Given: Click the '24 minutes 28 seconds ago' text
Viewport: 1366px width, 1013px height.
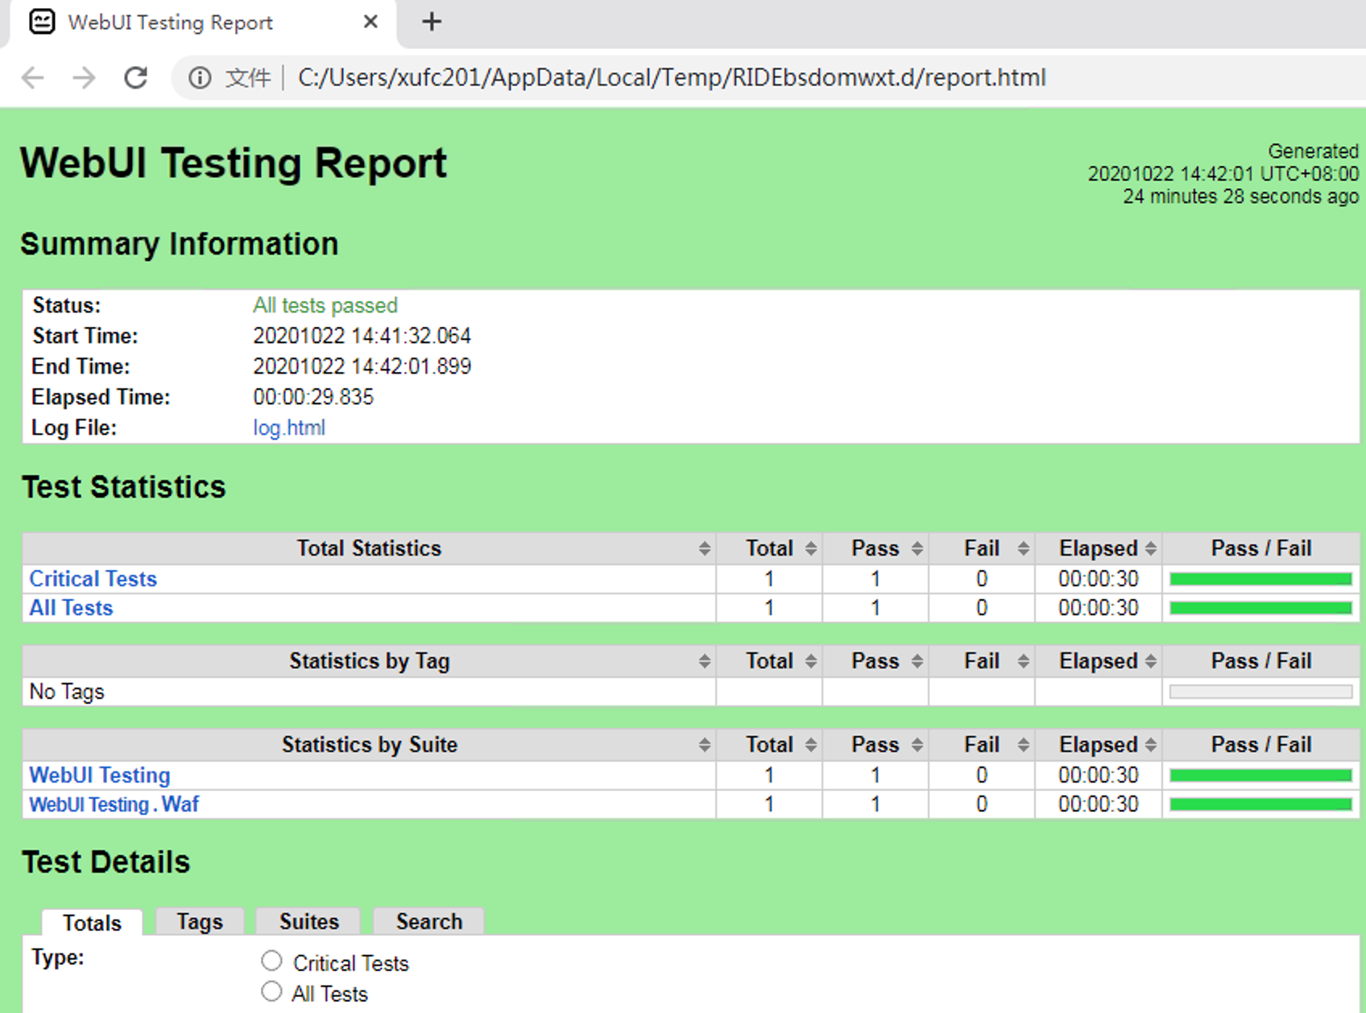Looking at the screenshot, I should point(1240,196).
